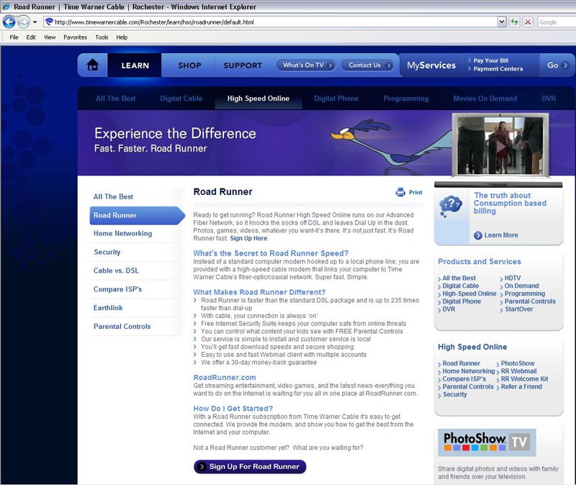Click the Sign Up For Road Runner button
The image size is (576, 485).
point(250,466)
